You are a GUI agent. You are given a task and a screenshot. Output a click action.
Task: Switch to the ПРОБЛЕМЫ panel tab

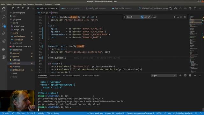[55, 75]
